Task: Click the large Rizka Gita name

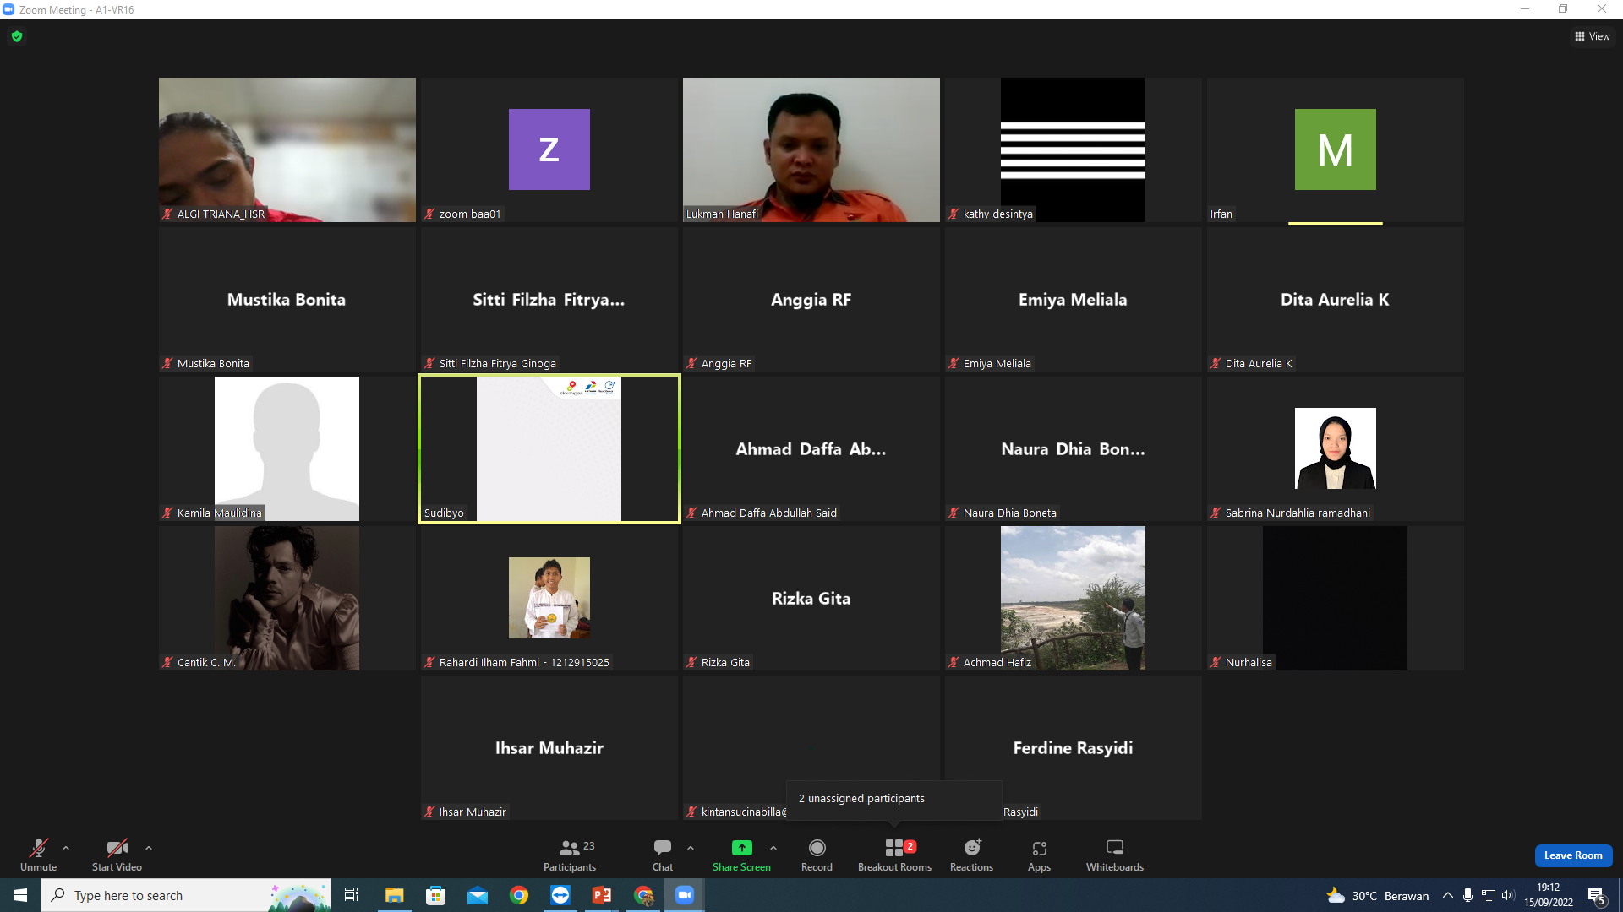Action: (811, 599)
